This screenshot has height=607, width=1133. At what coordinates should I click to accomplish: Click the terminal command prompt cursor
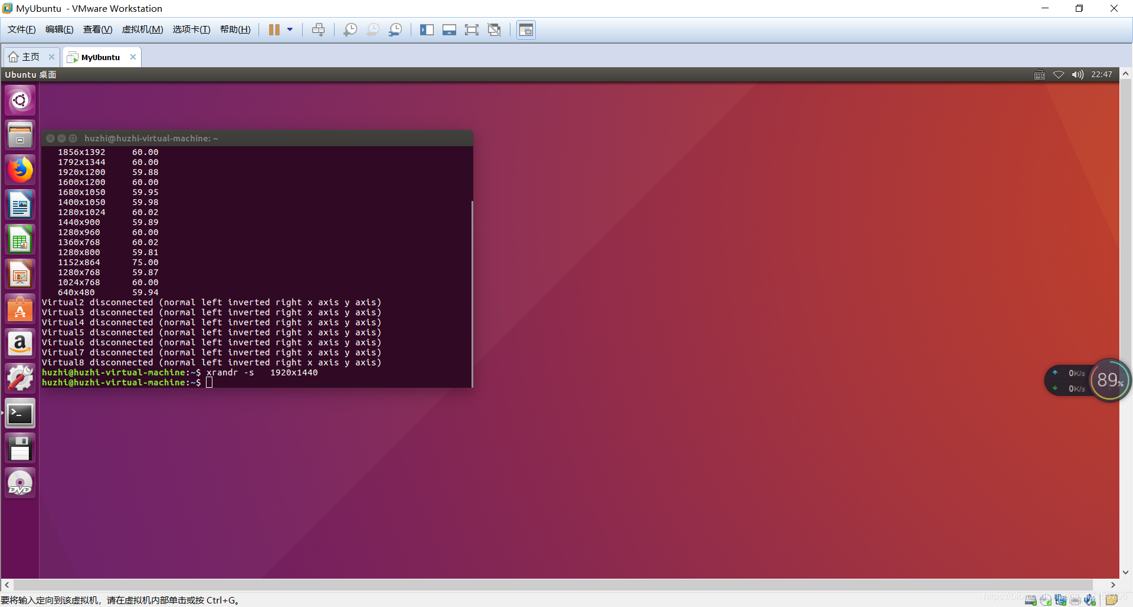point(209,382)
